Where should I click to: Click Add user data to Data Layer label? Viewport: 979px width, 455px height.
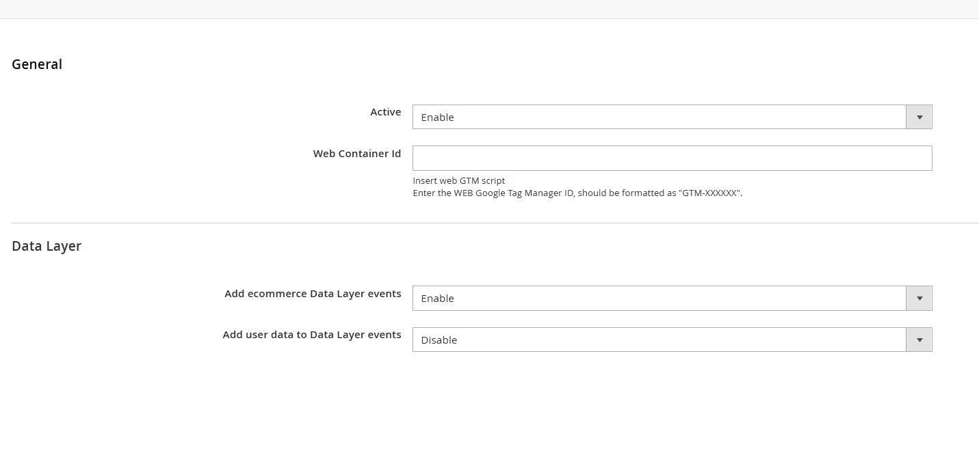click(x=311, y=335)
